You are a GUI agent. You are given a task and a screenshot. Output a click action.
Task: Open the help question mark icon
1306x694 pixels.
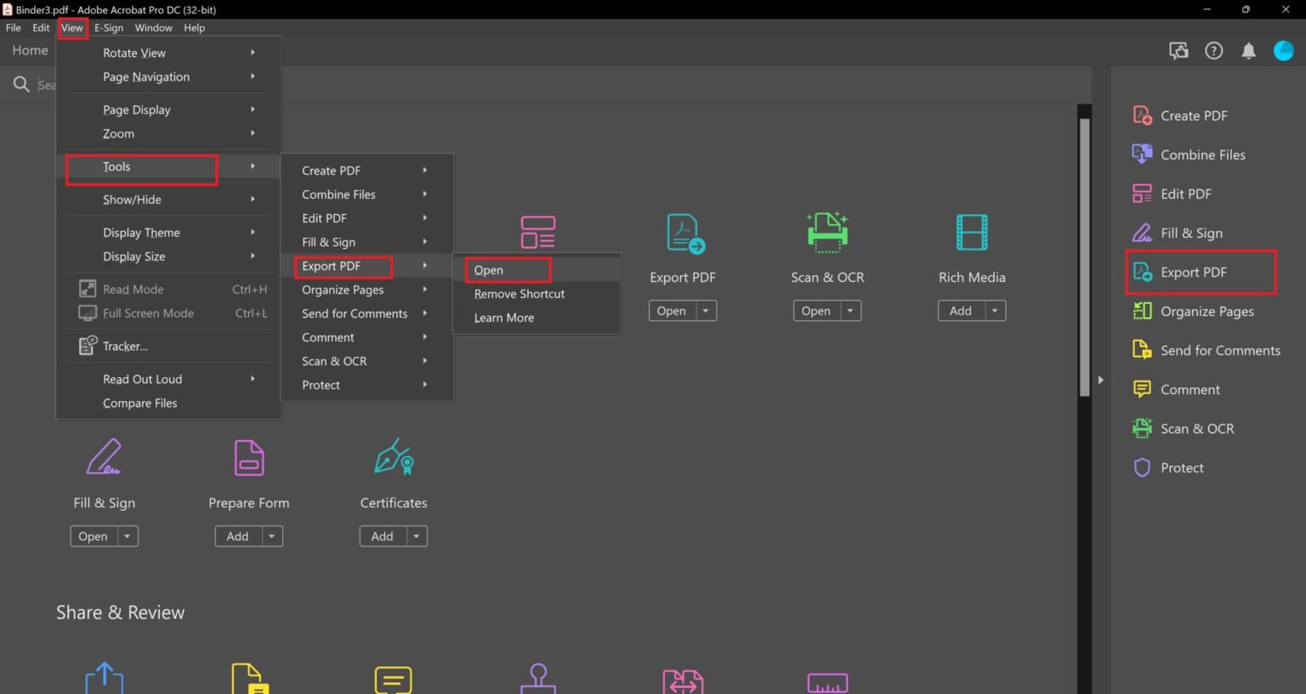coord(1213,51)
